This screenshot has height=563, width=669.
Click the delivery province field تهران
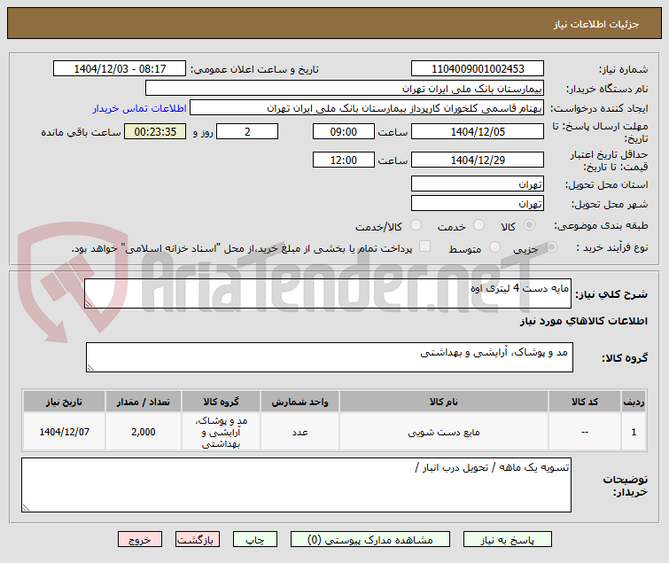click(x=478, y=184)
